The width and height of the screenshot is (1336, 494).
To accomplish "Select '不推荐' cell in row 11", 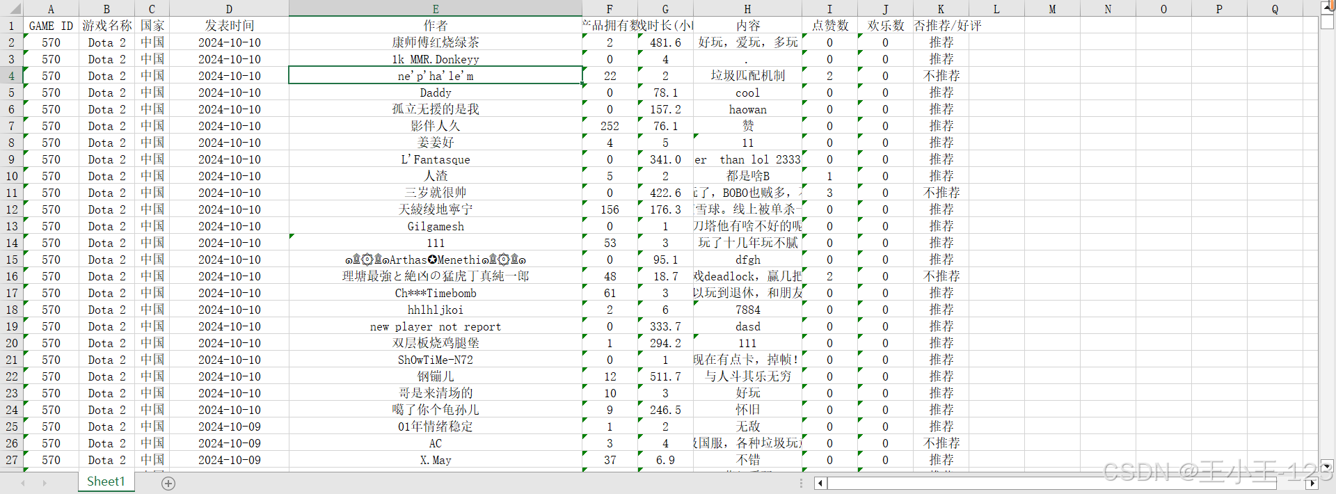I will point(941,193).
